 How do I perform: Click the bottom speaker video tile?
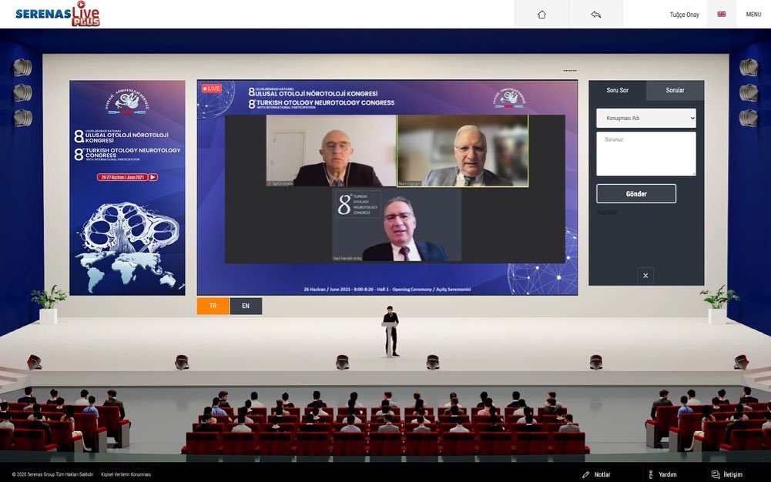(397, 226)
